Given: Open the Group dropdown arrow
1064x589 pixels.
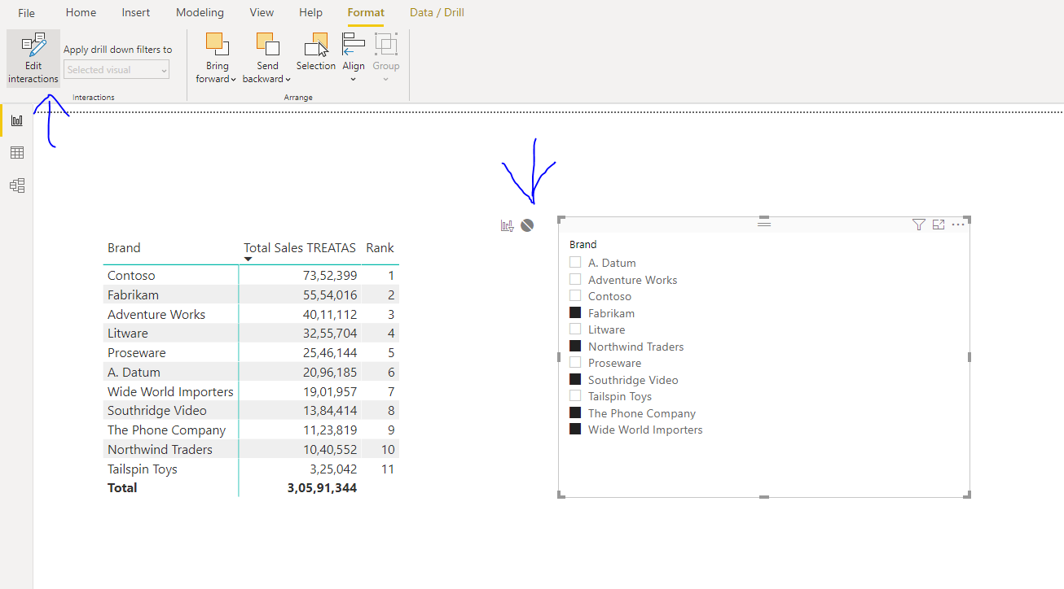Looking at the screenshot, I should (386, 80).
